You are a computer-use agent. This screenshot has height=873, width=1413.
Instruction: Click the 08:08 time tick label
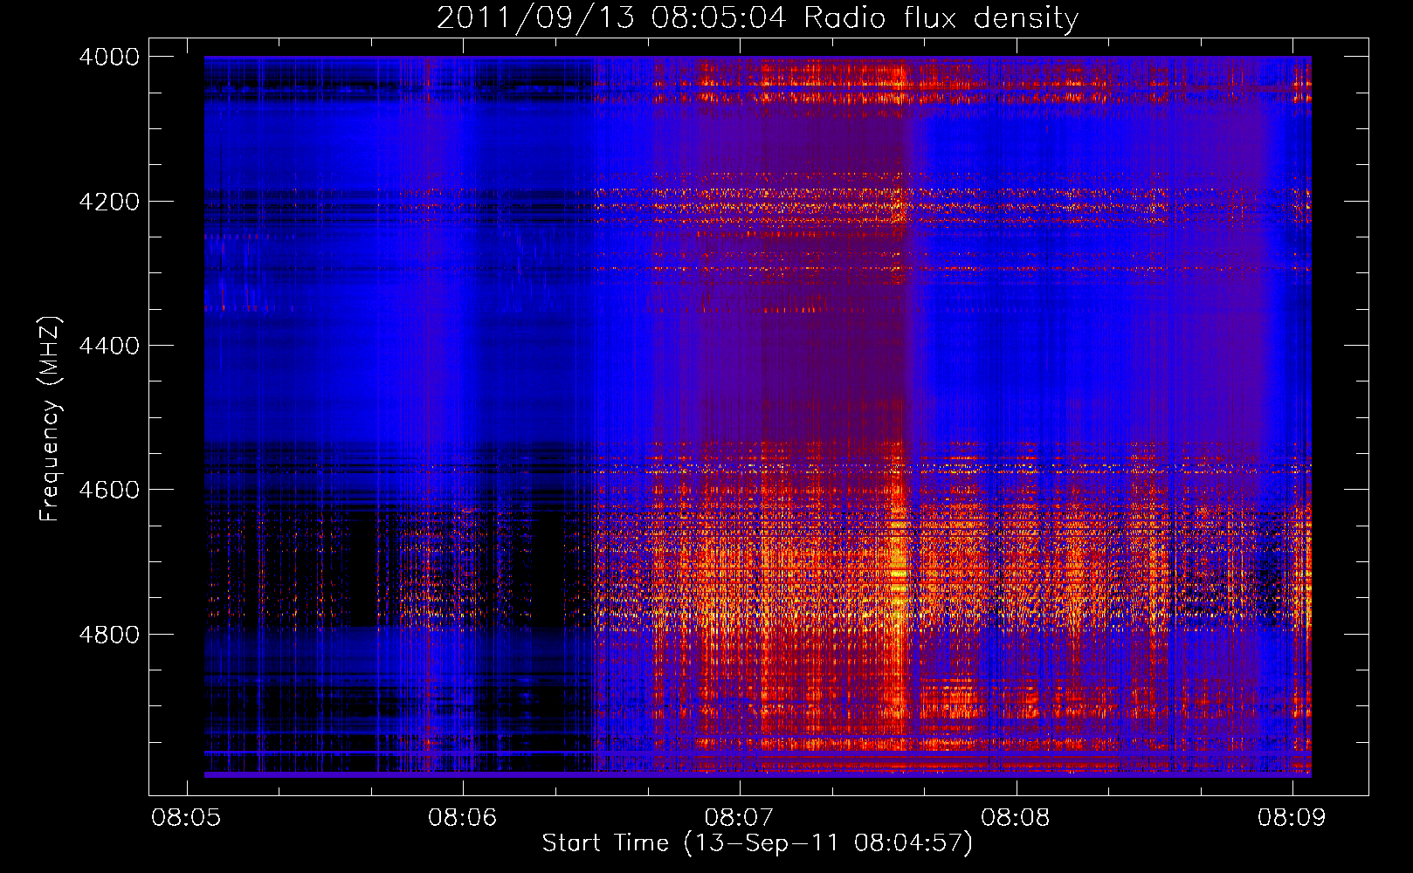pos(1016,818)
